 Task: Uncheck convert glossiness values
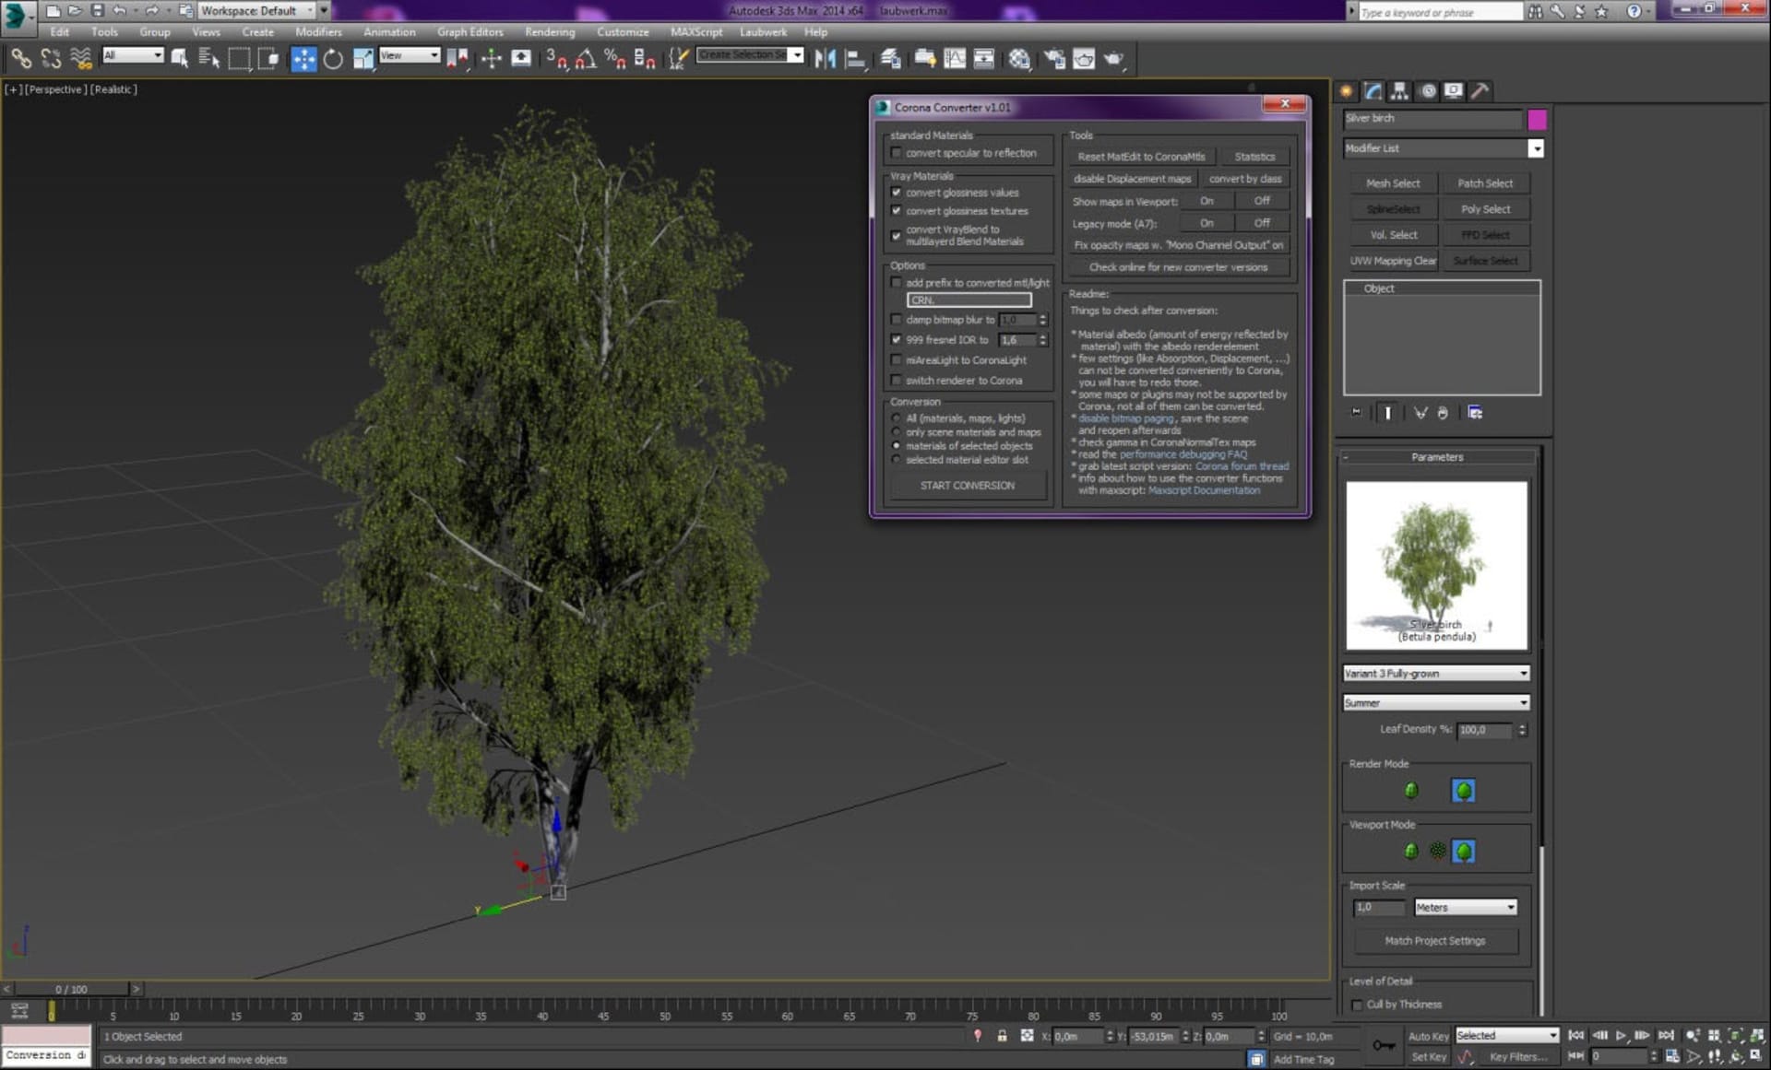896,193
